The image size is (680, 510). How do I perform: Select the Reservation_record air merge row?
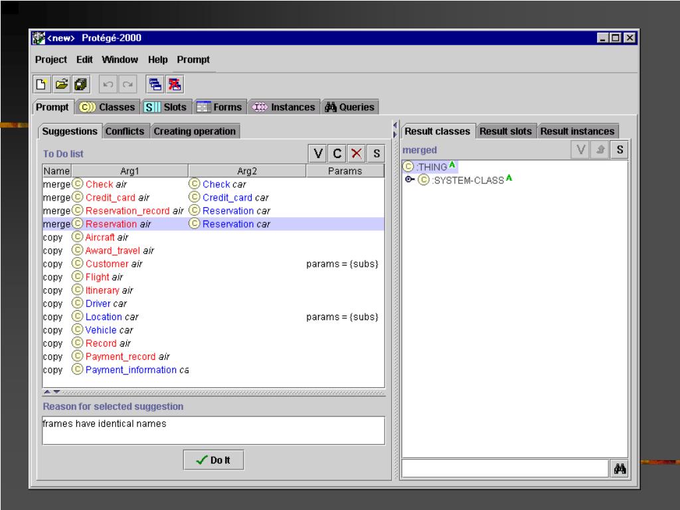[x=213, y=211]
